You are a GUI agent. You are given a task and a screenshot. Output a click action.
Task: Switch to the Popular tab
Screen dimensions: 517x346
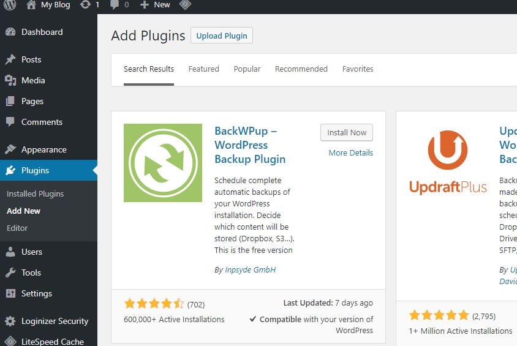coord(247,69)
